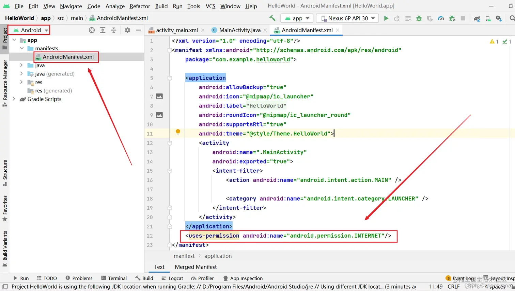Fold the intent-filter tag on line 15
Image resolution: width=515 pixels, height=291 pixels.
[169, 171]
